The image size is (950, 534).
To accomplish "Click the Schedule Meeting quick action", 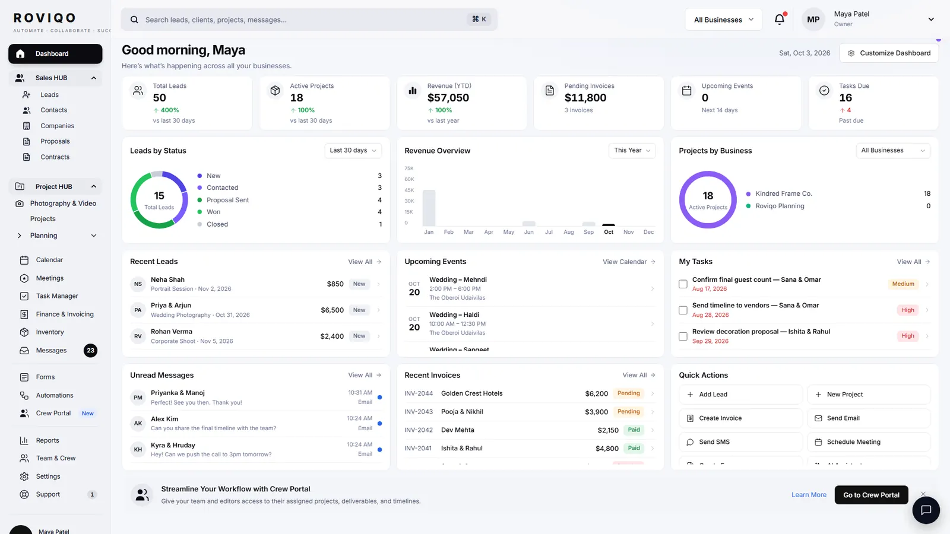I will (869, 442).
